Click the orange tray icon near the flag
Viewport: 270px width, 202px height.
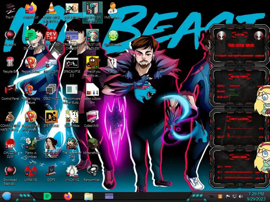coord(220,196)
